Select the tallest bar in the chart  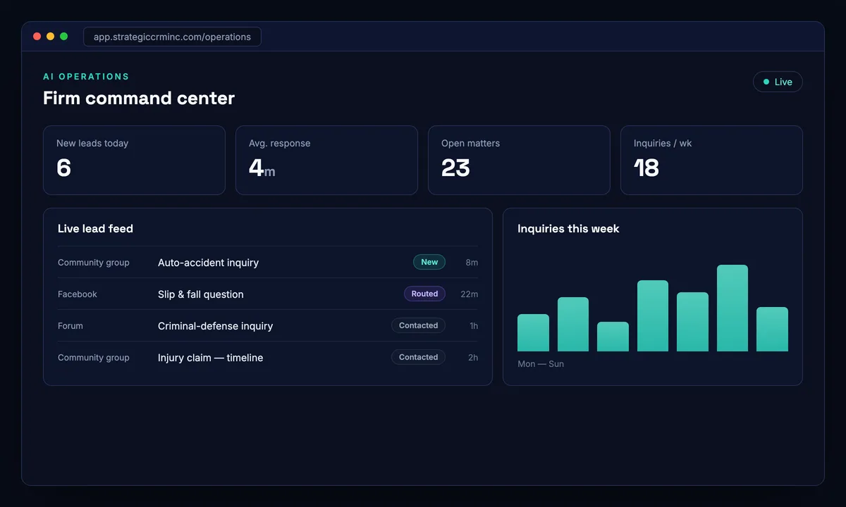(732, 308)
